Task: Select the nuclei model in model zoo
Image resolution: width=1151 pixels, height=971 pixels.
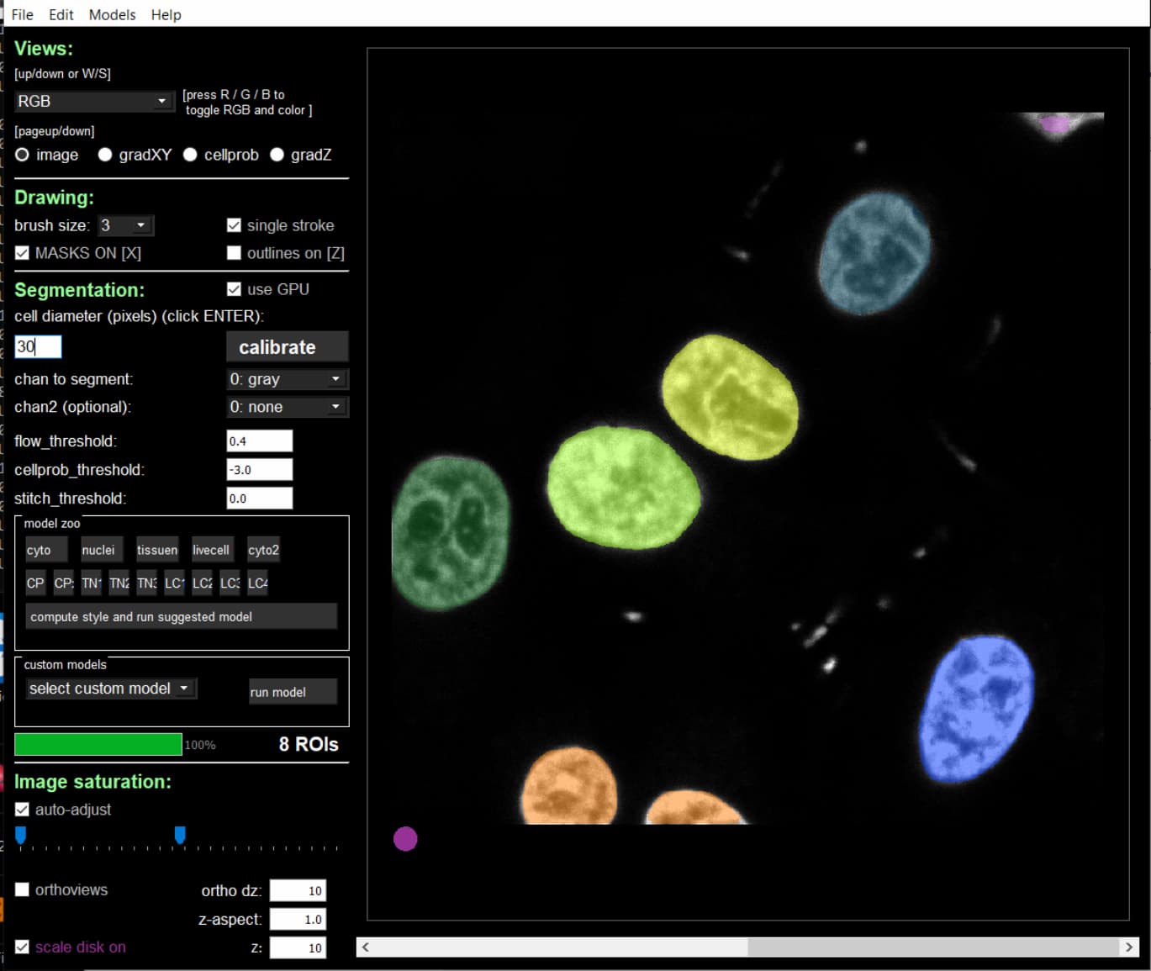Action: tap(100, 549)
